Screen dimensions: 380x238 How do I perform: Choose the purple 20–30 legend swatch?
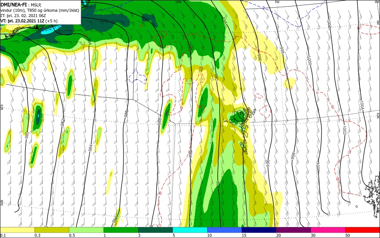pos(293,230)
